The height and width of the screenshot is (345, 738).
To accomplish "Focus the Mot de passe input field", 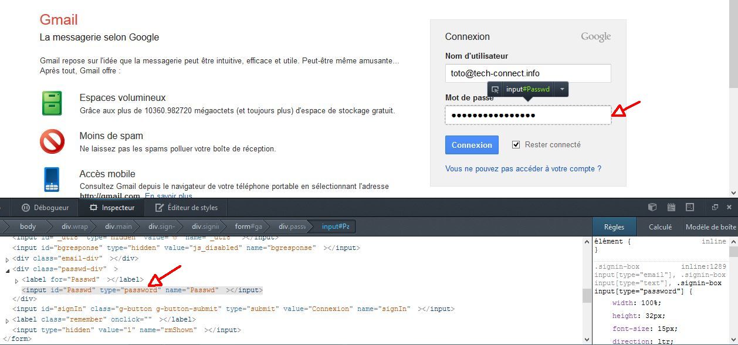I will click(x=528, y=115).
